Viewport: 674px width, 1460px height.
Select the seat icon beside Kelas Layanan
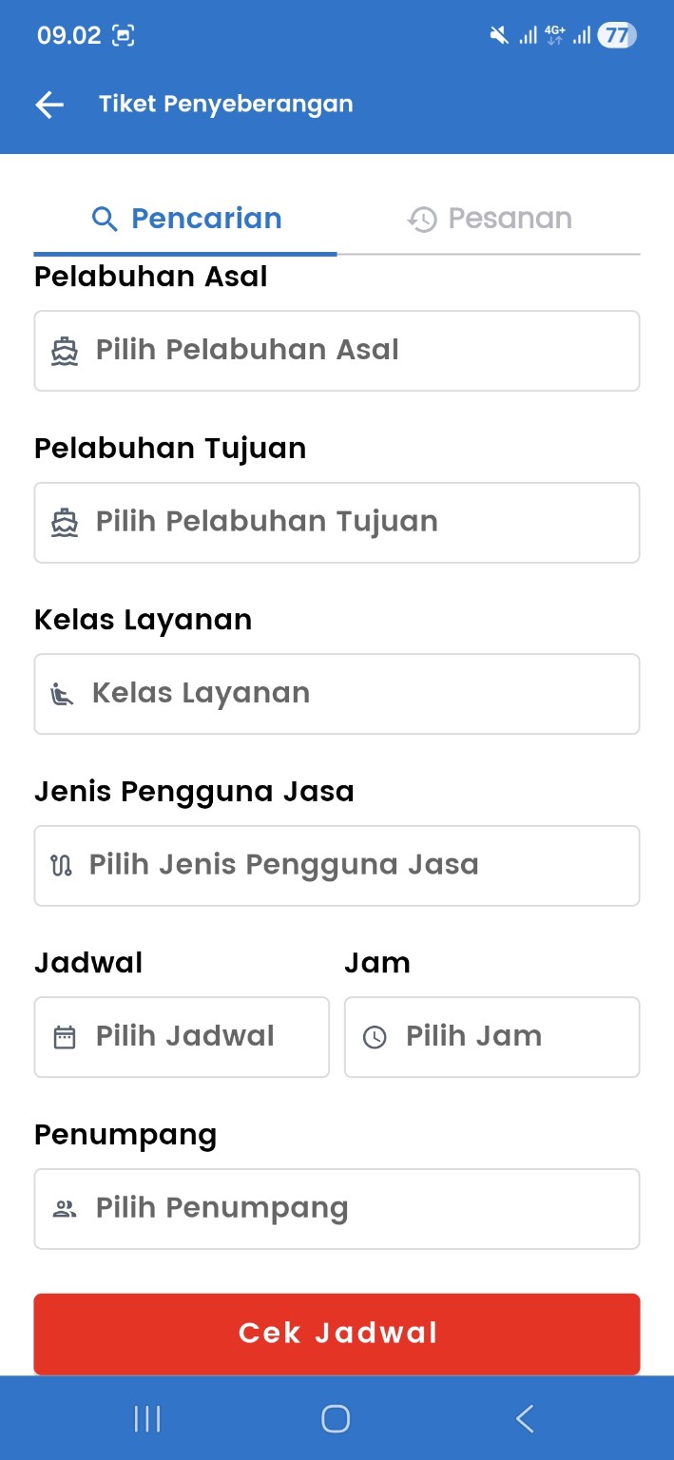coord(61,694)
